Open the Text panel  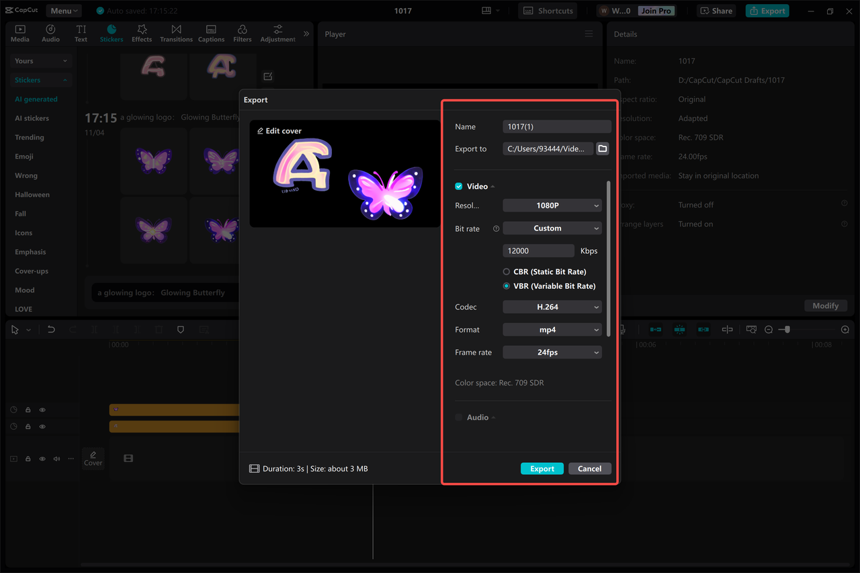pos(81,34)
